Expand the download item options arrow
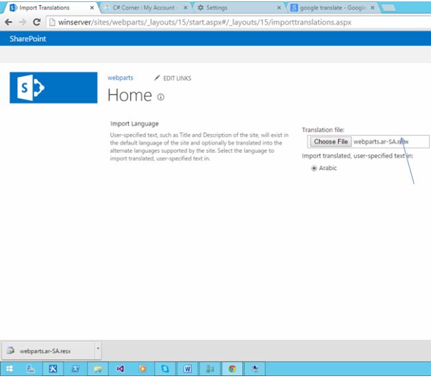Screen dimensions: 431x378 pos(98,349)
